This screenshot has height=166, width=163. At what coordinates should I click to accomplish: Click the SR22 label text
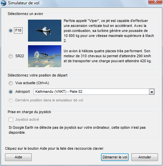click(x=20, y=56)
